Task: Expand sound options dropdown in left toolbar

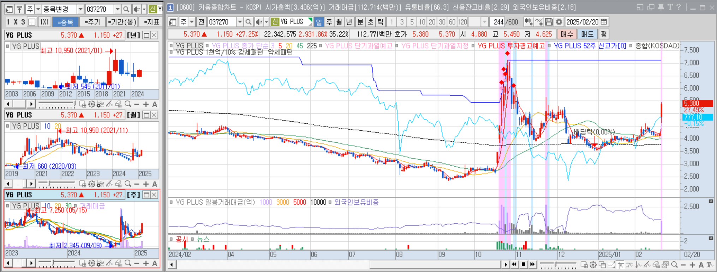Action: tap(144, 9)
